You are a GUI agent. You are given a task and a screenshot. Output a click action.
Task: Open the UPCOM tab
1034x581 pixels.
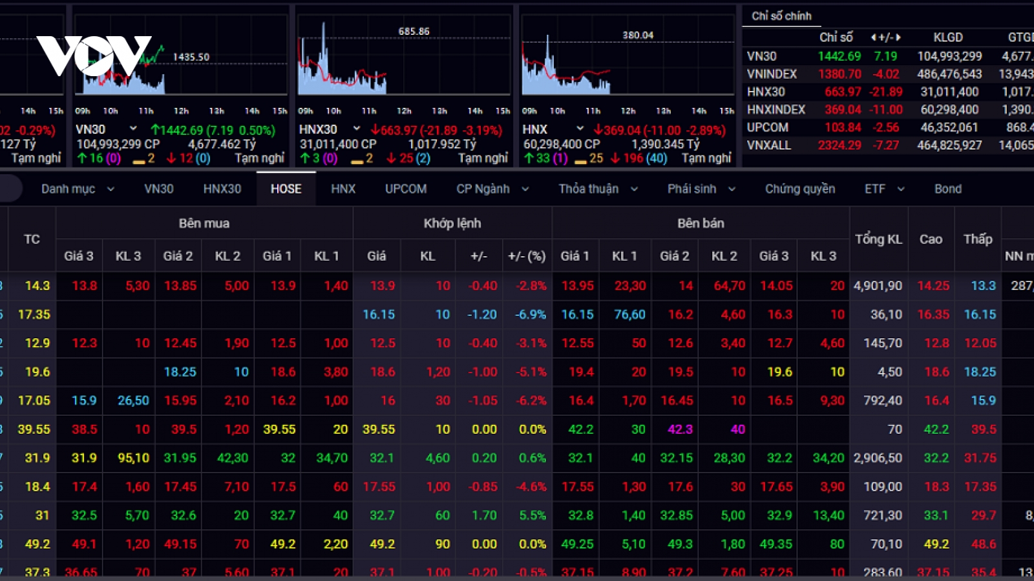pyautogui.click(x=406, y=189)
